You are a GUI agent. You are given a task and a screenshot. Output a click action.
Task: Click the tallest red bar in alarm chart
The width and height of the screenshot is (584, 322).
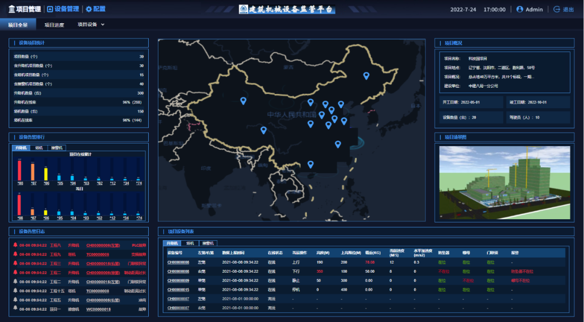pos(19,170)
